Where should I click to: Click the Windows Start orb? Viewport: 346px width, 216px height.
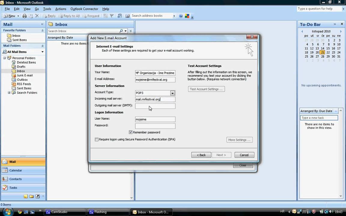pos(8,212)
